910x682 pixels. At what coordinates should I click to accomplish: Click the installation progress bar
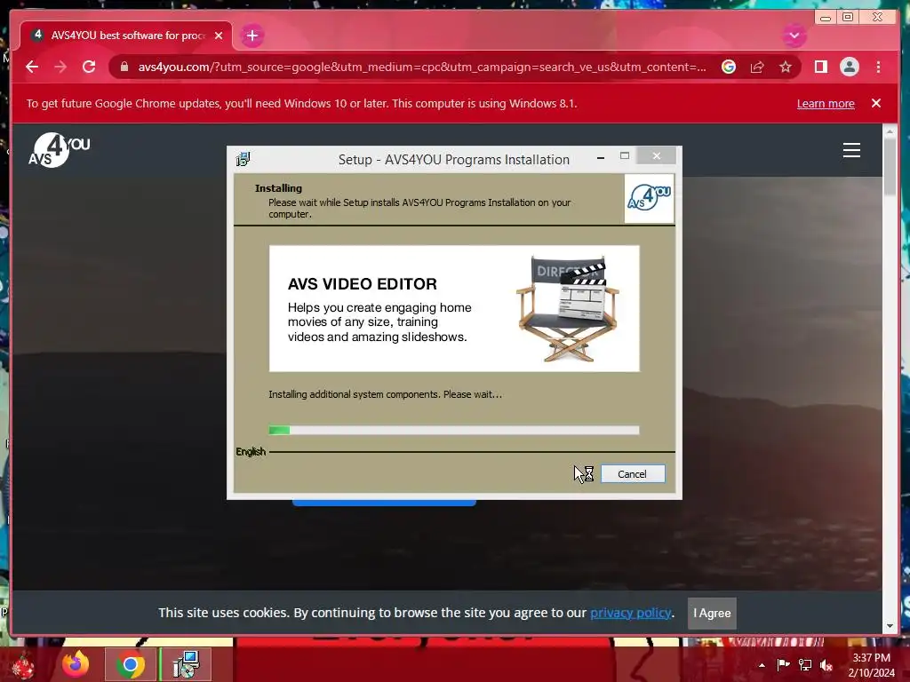pos(454,430)
